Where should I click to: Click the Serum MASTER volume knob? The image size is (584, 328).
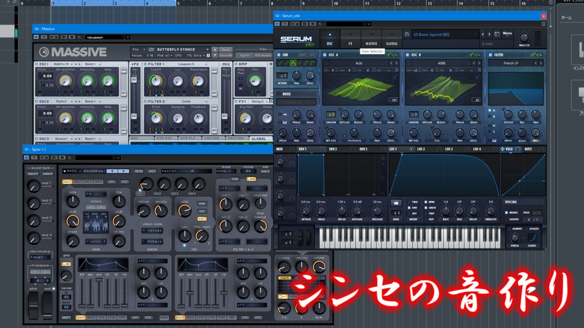524,37
